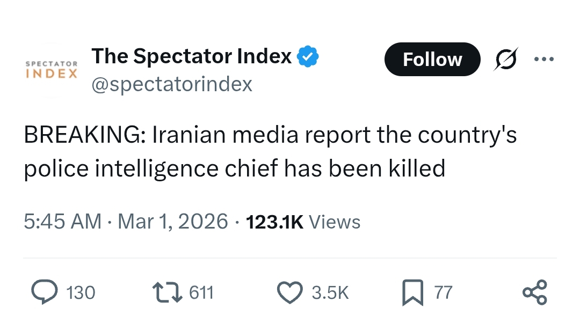Like the post with heart icon

(x=289, y=292)
